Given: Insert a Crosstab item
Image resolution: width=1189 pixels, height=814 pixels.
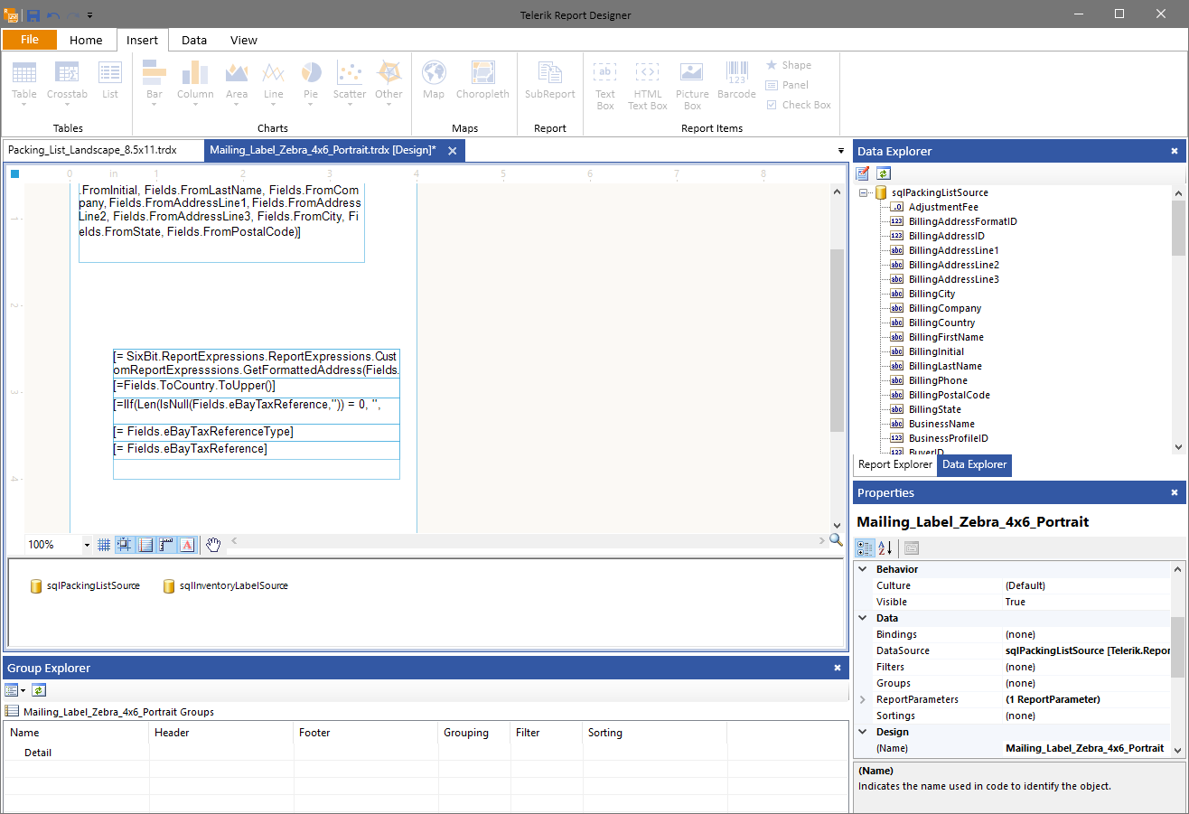Looking at the screenshot, I should point(67,84).
